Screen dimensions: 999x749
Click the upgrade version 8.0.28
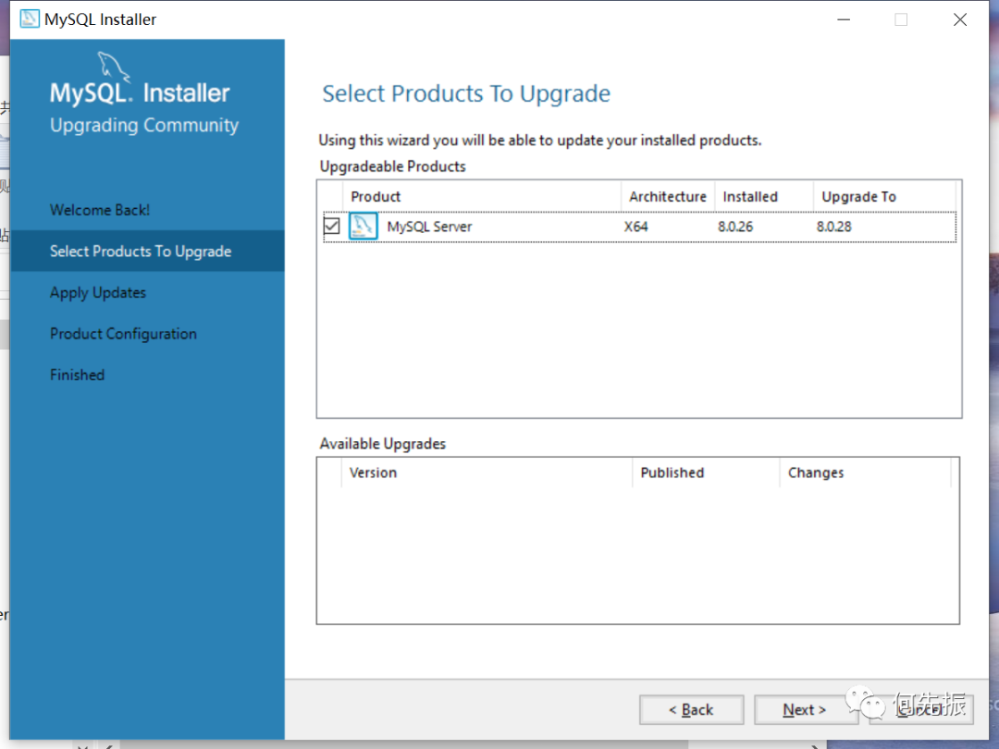pos(834,227)
